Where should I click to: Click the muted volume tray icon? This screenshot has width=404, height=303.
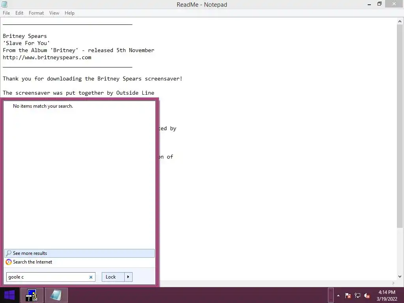point(367,296)
